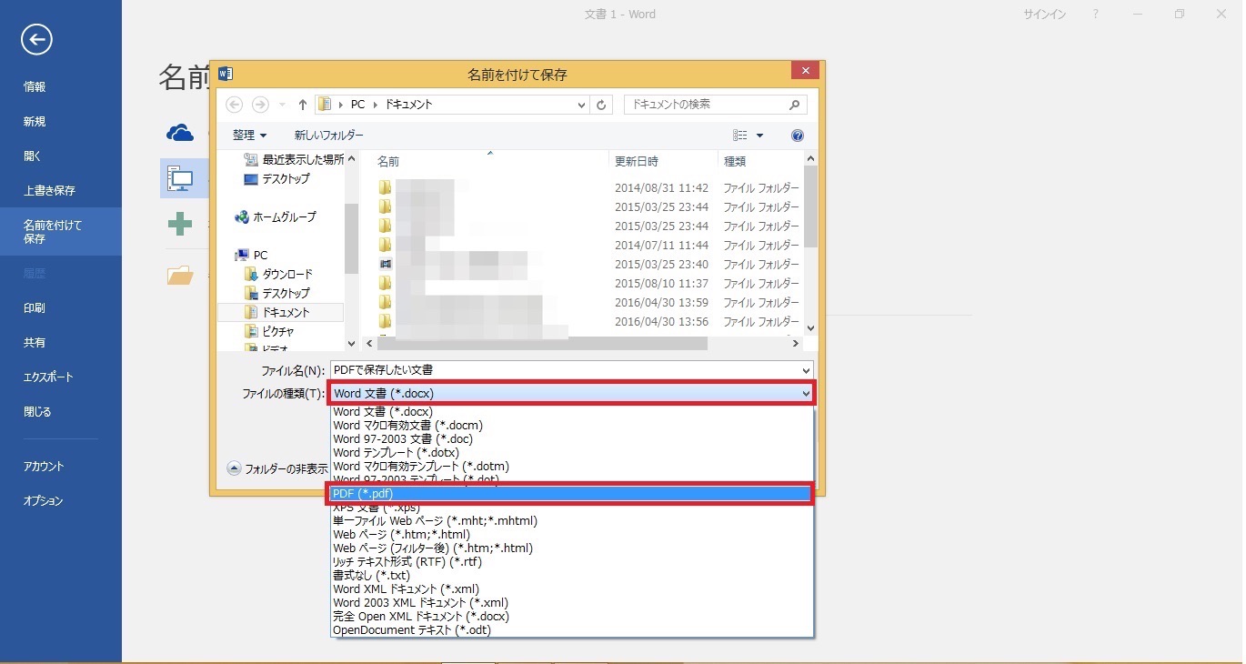This screenshot has height=664, width=1246.
Task: Select ホームグループ in the tree
Action: coord(276,217)
